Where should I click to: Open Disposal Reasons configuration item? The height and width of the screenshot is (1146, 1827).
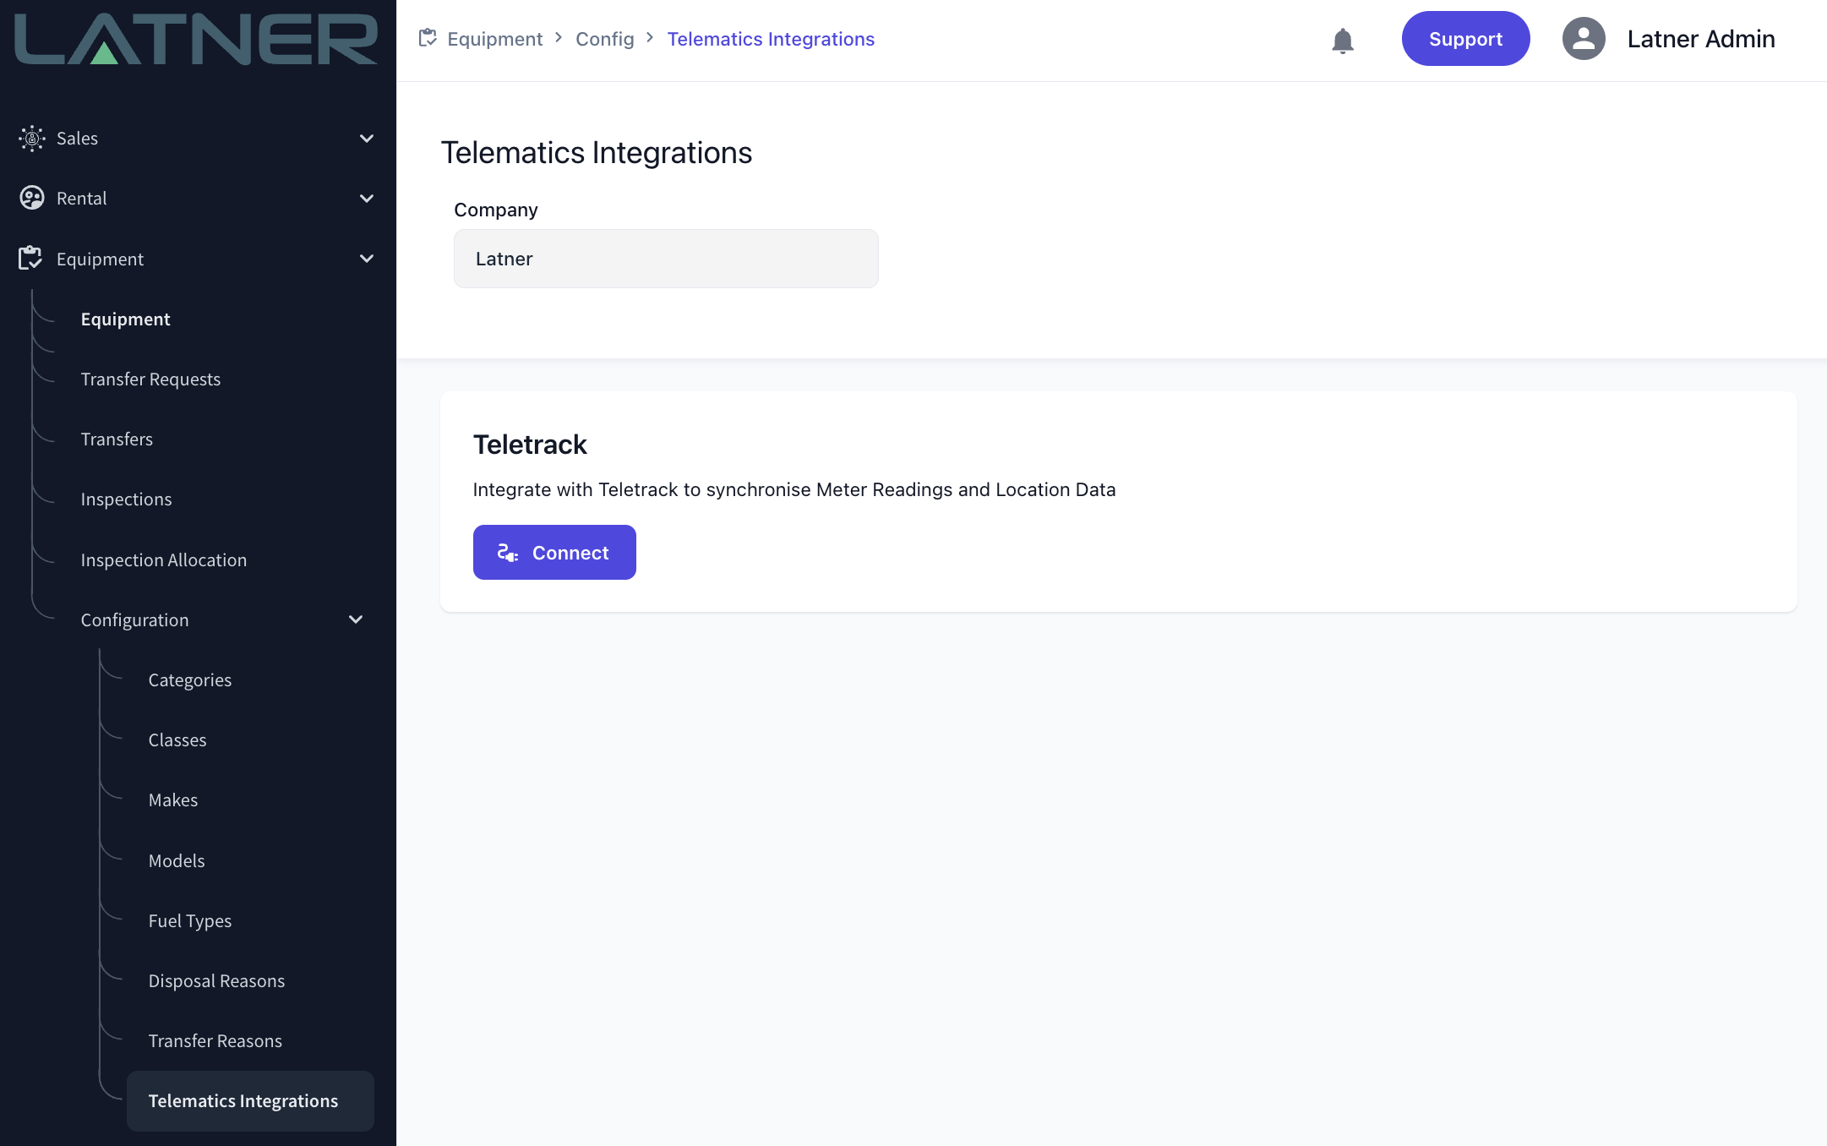(x=216, y=980)
